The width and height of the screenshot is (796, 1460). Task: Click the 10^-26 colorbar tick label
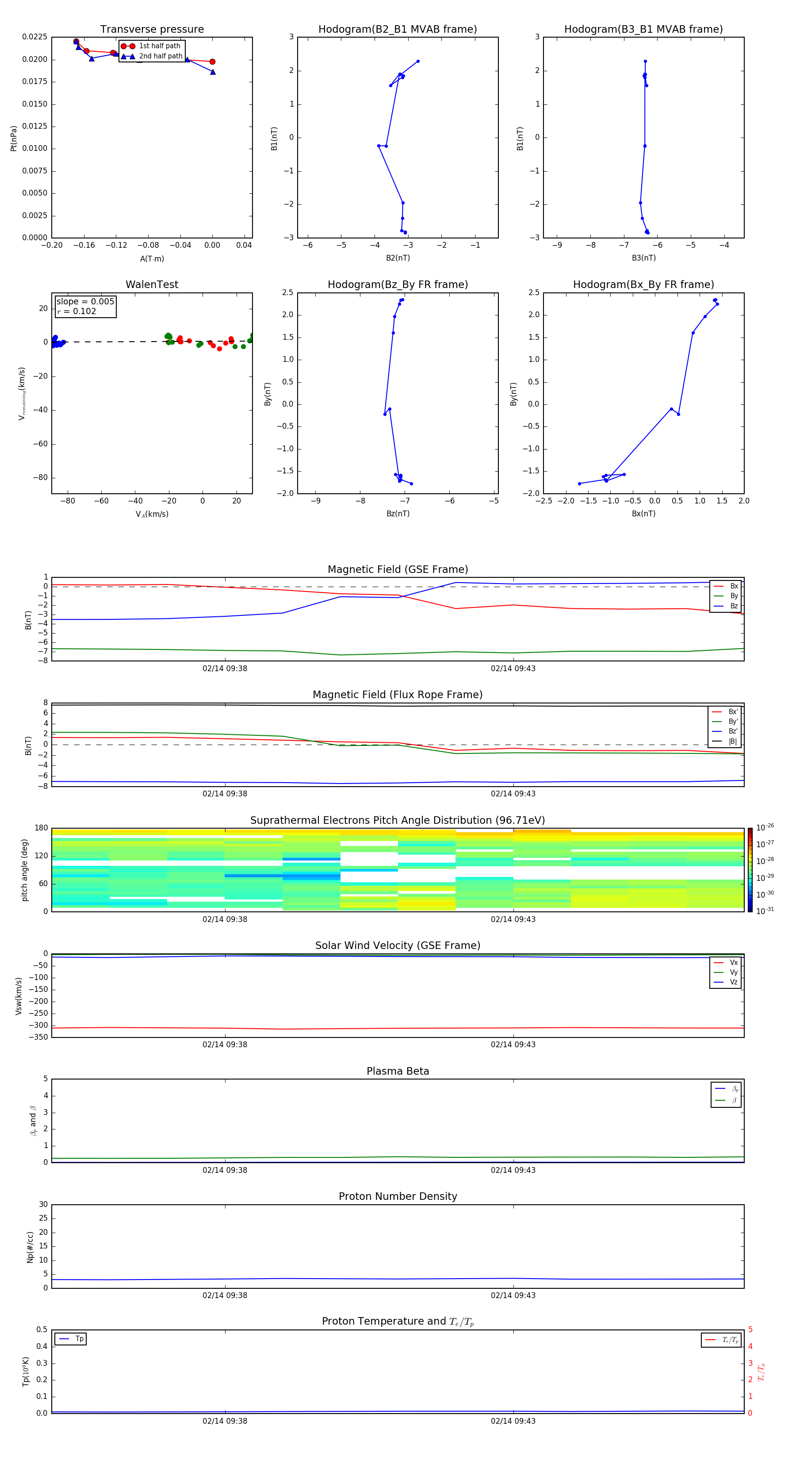click(x=765, y=827)
